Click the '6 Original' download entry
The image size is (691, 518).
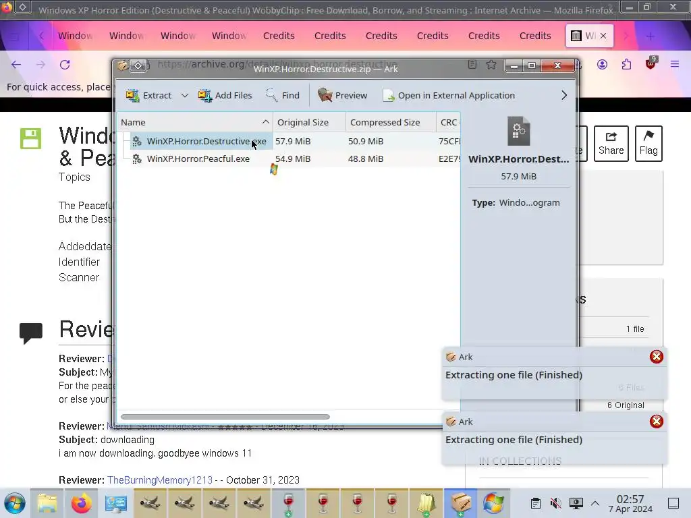(626, 405)
